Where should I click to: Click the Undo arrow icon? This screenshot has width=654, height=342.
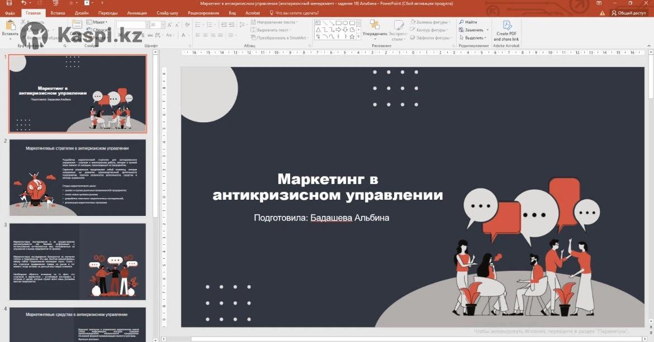pos(23,3)
